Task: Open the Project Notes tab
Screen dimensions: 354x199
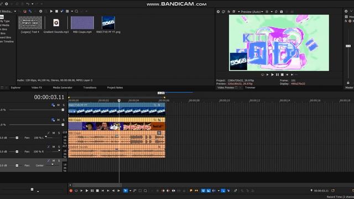Action: tap(115, 87)
